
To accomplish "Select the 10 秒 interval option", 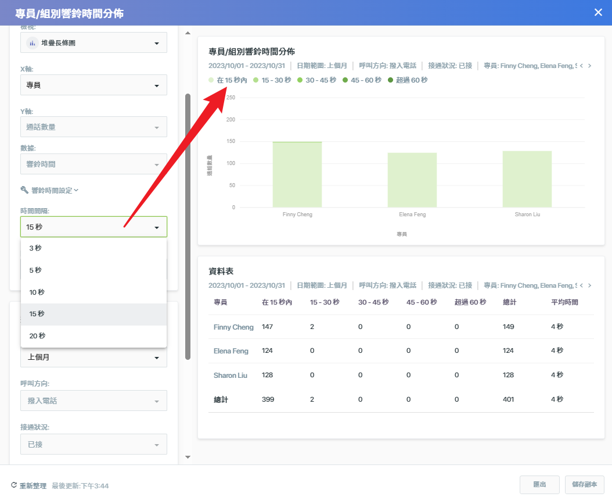I will pos(93,292).
